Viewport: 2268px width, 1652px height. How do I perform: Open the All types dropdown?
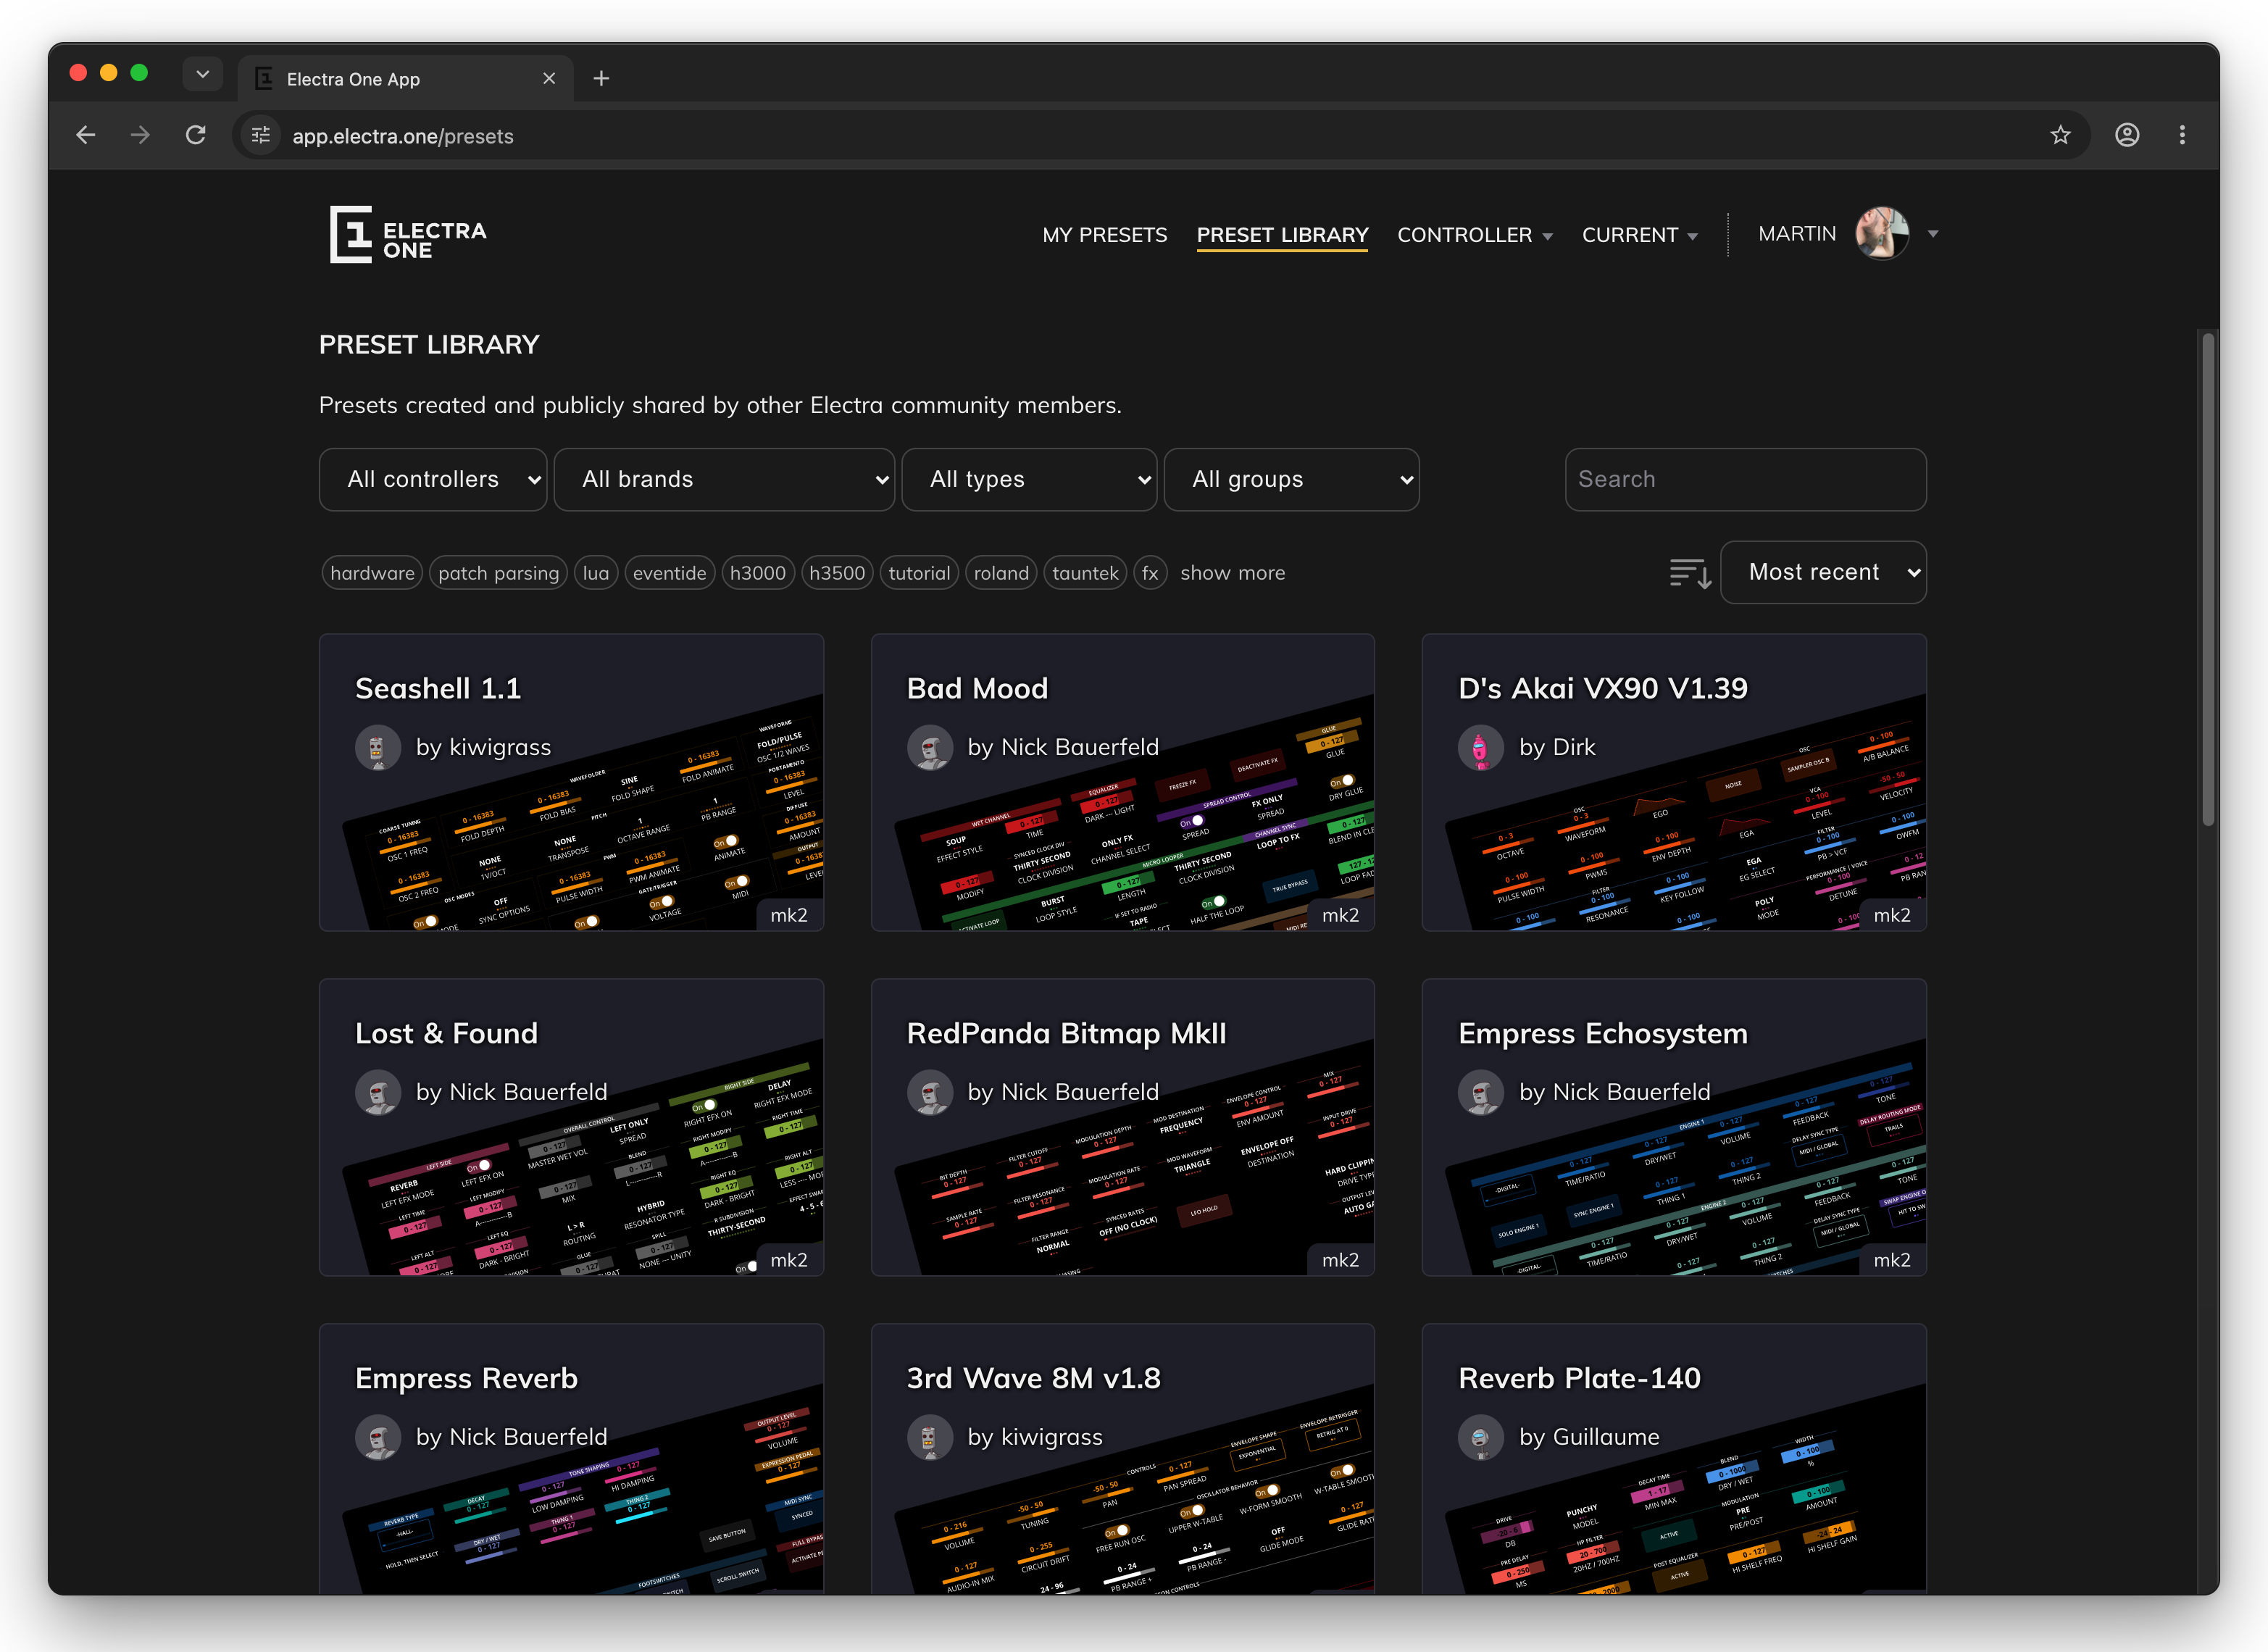click(x=1029, y=480)
